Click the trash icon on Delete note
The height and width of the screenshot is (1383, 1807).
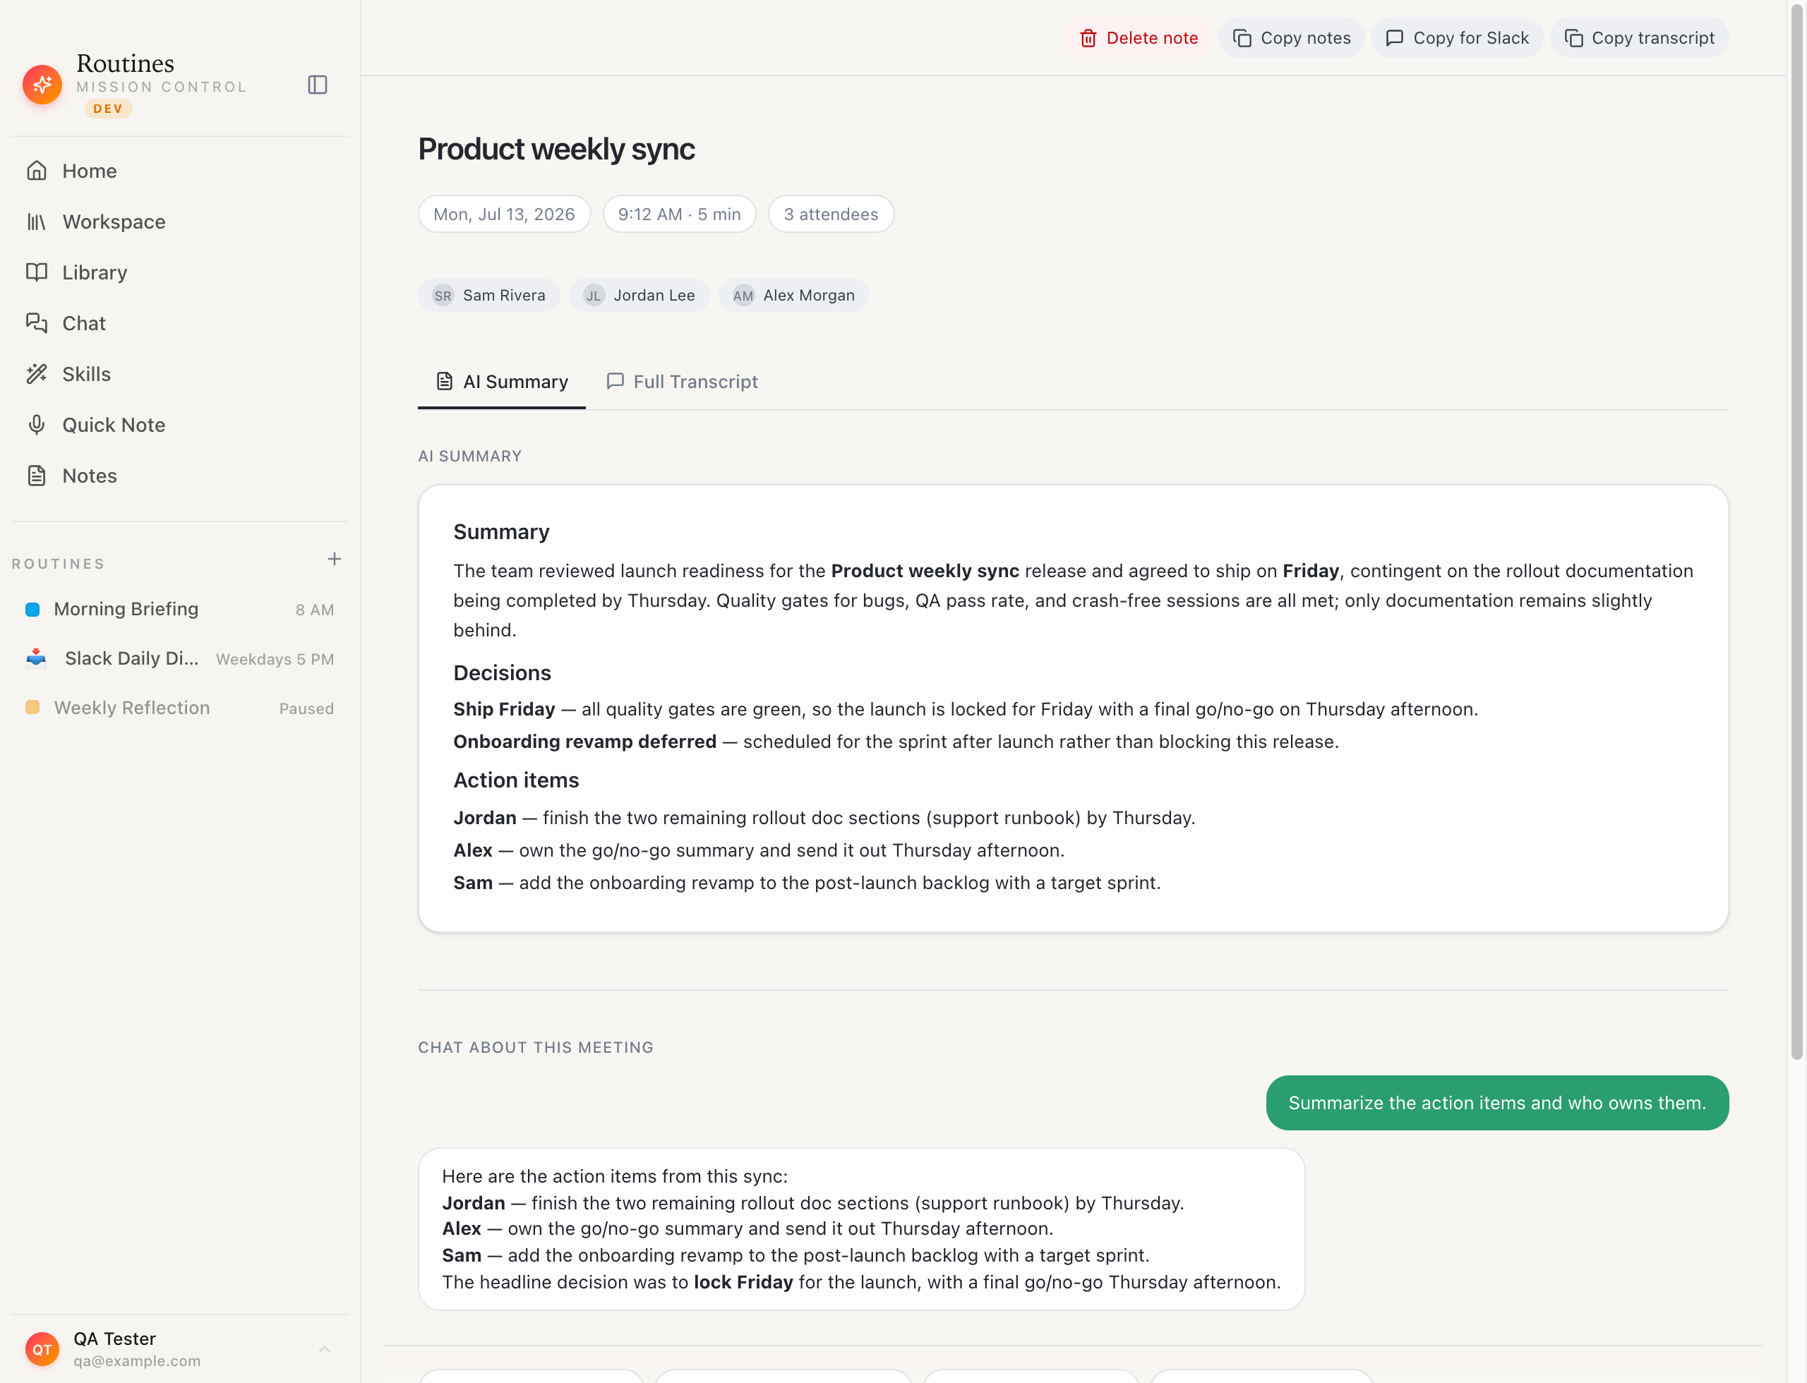point(1088,38)
